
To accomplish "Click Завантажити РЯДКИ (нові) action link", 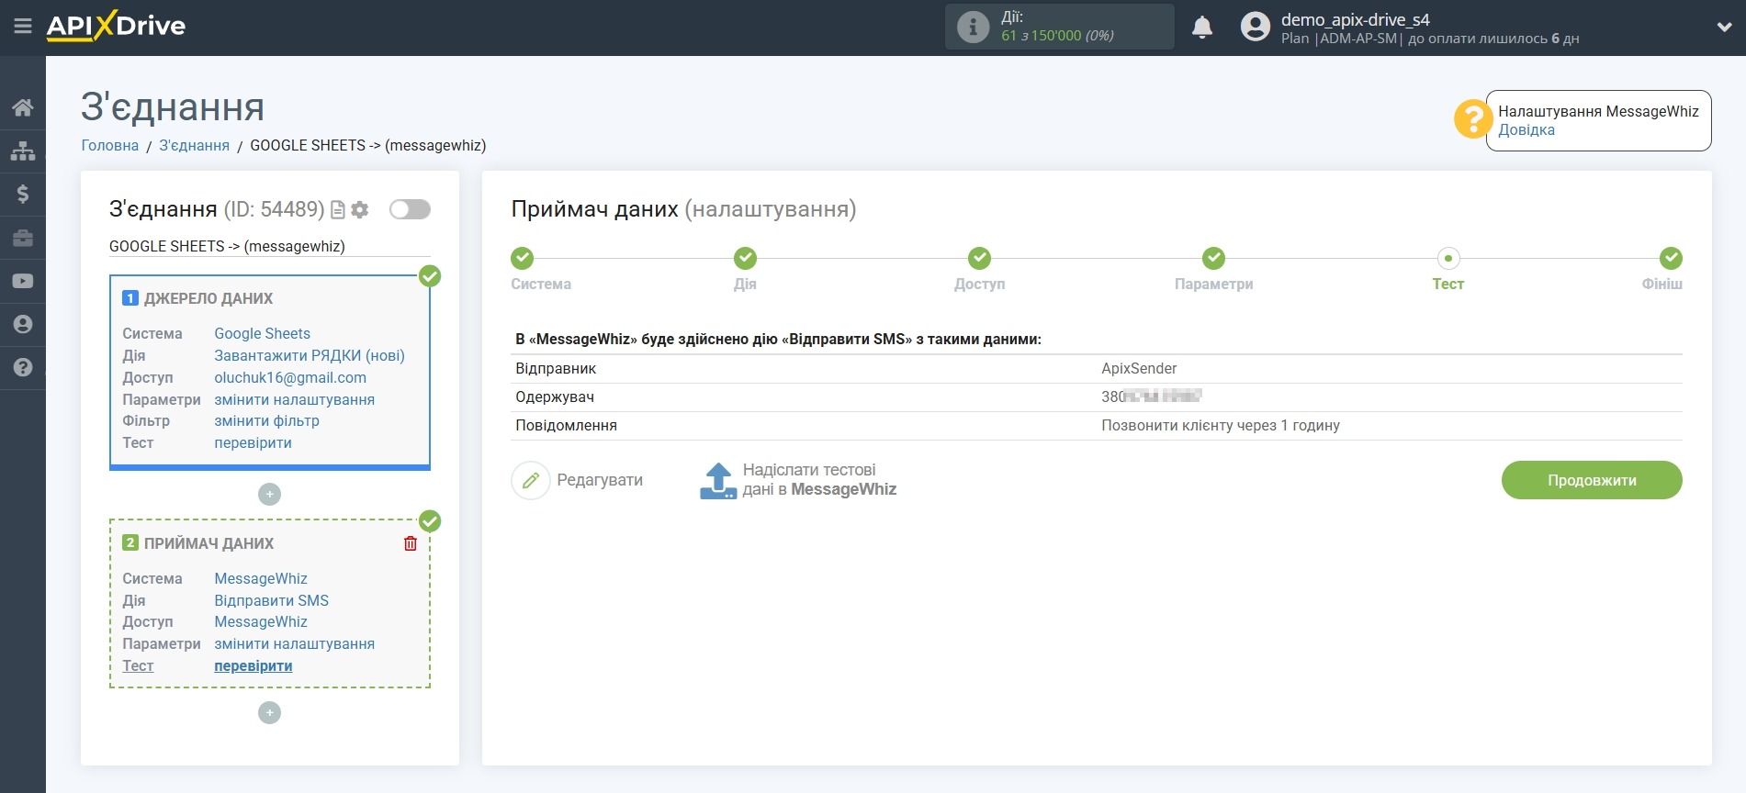I will 310,355.
